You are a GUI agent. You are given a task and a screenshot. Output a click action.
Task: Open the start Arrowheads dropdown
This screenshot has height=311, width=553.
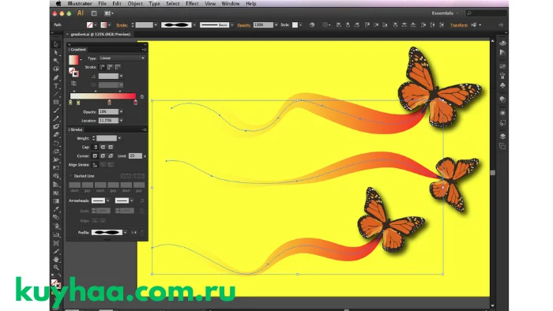108,200
